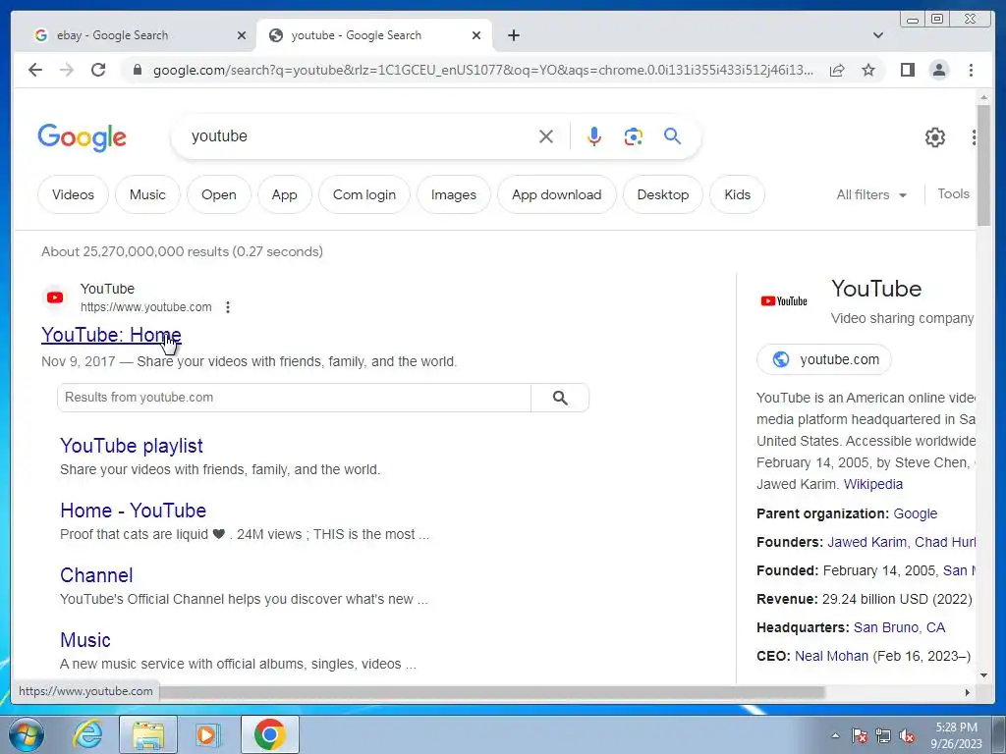Click the YouTube logo in knowledge panel
Viewport: 1006px width, 754px height.
click(x=783, y=300)
